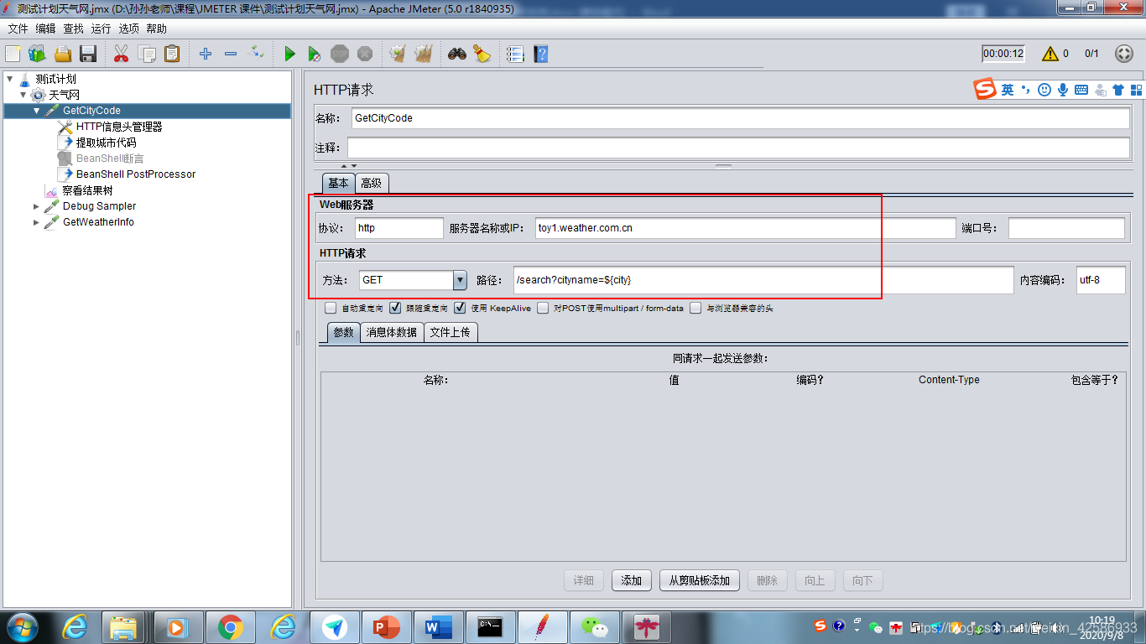Viewport: 1146px width, 644px height.
Task: Select BeanShell PostProcessor in tree
Action: [136, 174]
